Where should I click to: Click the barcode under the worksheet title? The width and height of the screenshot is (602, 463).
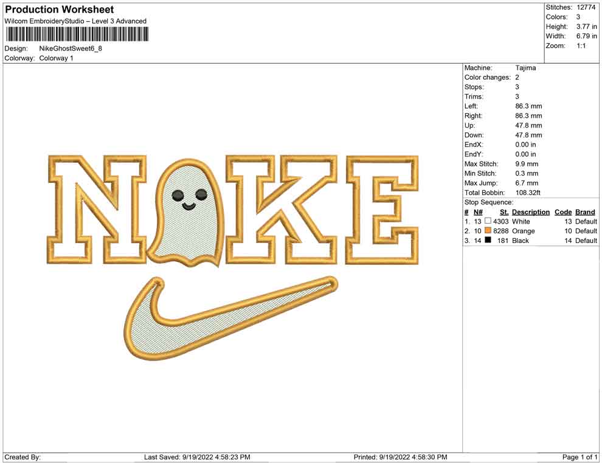click(74, 34)
